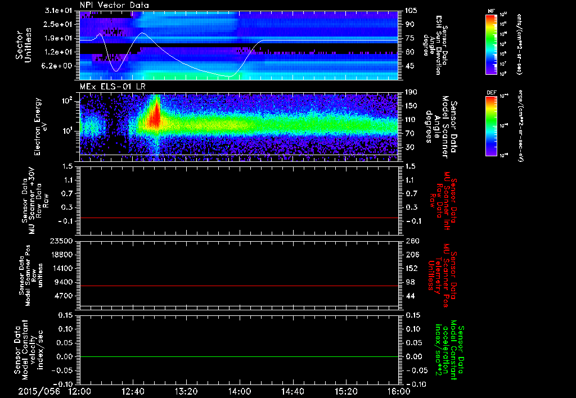Image resolution: width=576 pixels, height=398 pixels.
Task: Click the "45" sun elevation tick value
Action: click(409, 66)
